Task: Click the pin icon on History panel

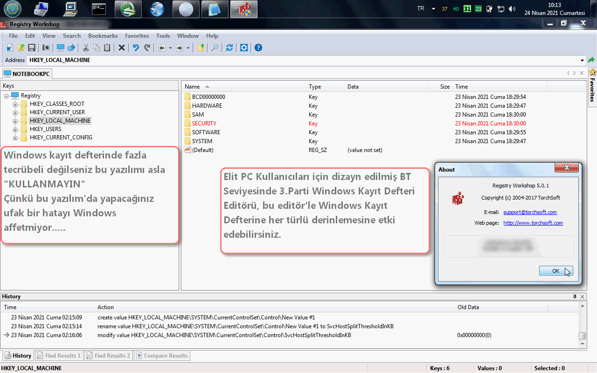Action: 575,297
